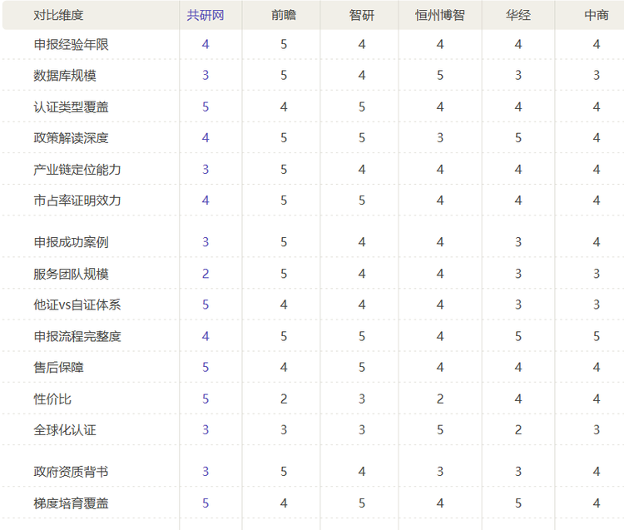The width and height of the screenshot is (624, 530).
Task: Click 华经 score in 梯度培育覆盖 row
Action: [518, 503]
